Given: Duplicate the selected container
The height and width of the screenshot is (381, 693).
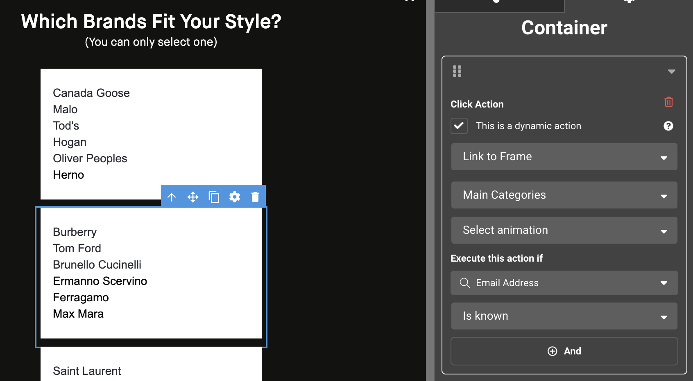Looking at the screenshot, I should click(214, 197).
